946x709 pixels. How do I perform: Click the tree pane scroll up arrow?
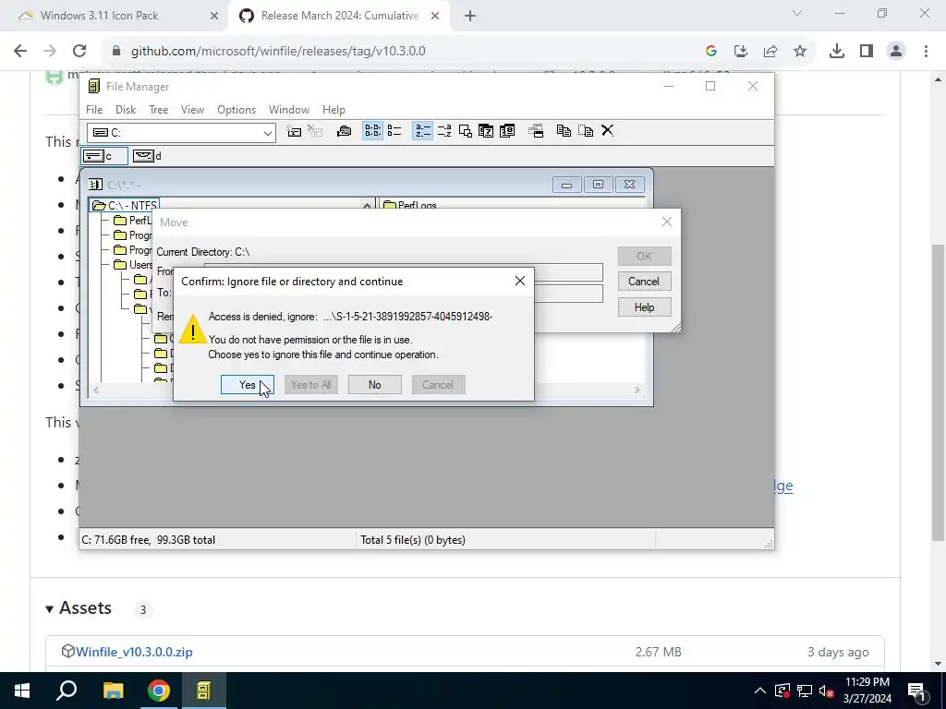[x=367, y=206]
